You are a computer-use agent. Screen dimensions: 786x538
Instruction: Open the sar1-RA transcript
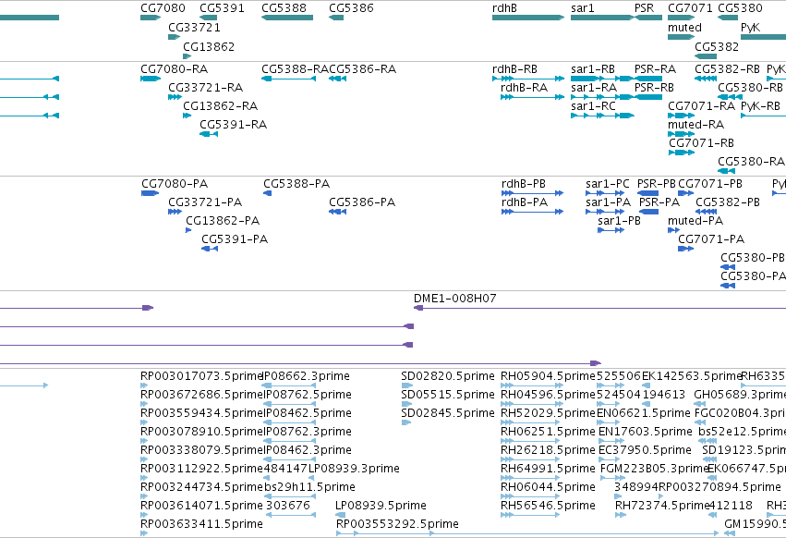pyautogui.click(x=602, y=97)
